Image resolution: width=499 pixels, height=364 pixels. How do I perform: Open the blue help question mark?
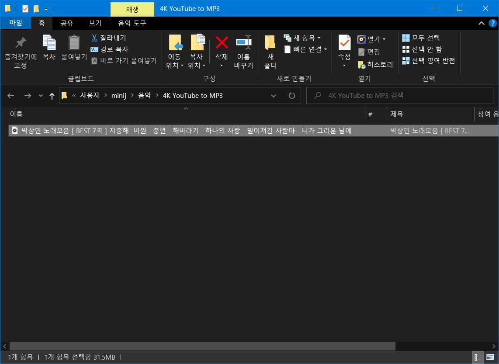[x=492, y=23]
